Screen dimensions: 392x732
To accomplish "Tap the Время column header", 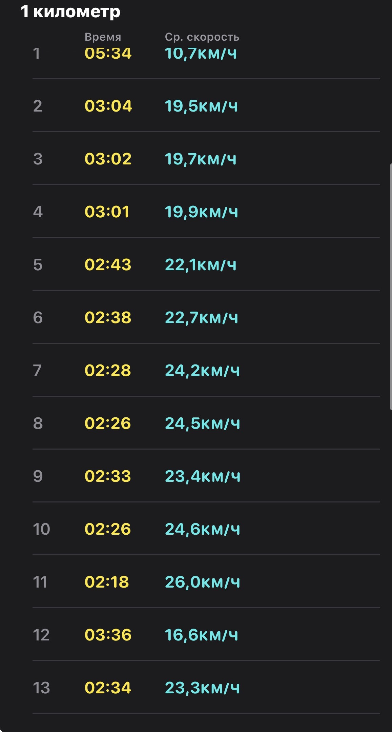I will pyautogui.click(x=103, y=37).
